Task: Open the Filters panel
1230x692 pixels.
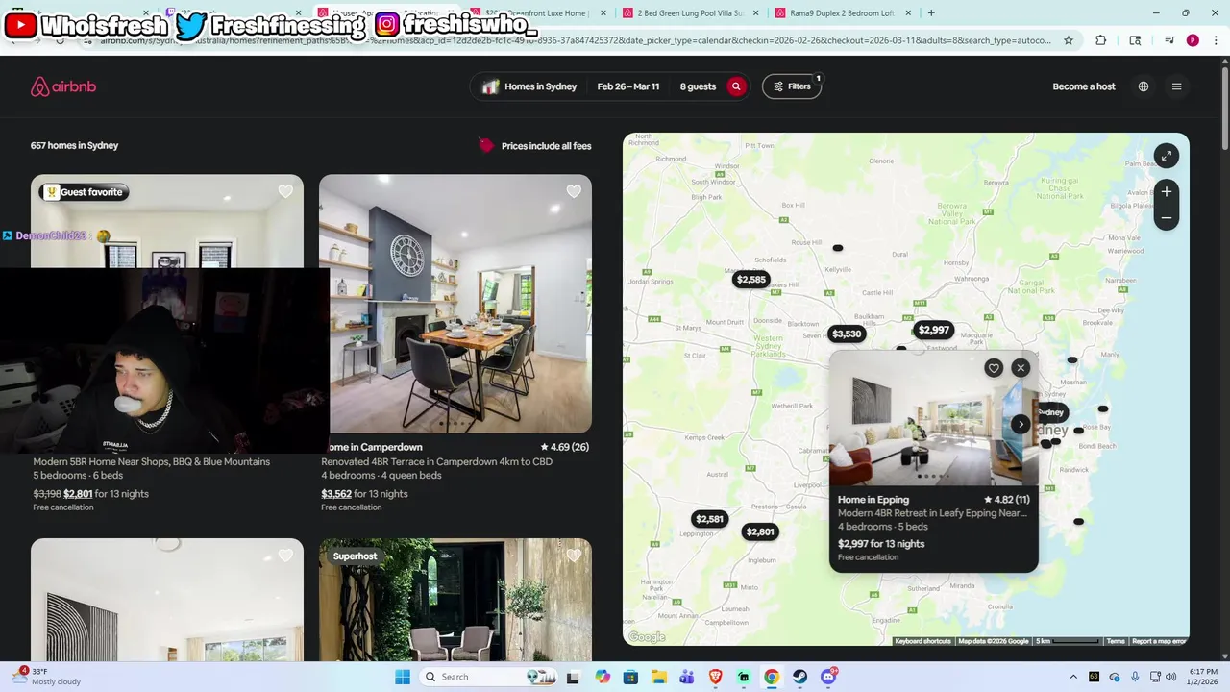Action: (x=792, y=86)
